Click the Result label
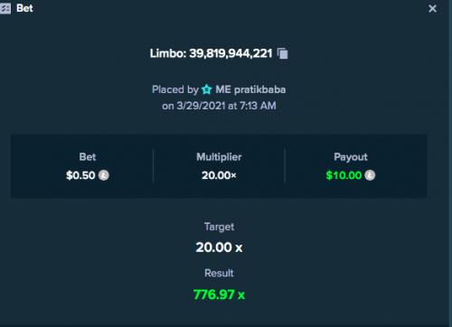The height and width of the screenshot is (327, 452). 219,273
